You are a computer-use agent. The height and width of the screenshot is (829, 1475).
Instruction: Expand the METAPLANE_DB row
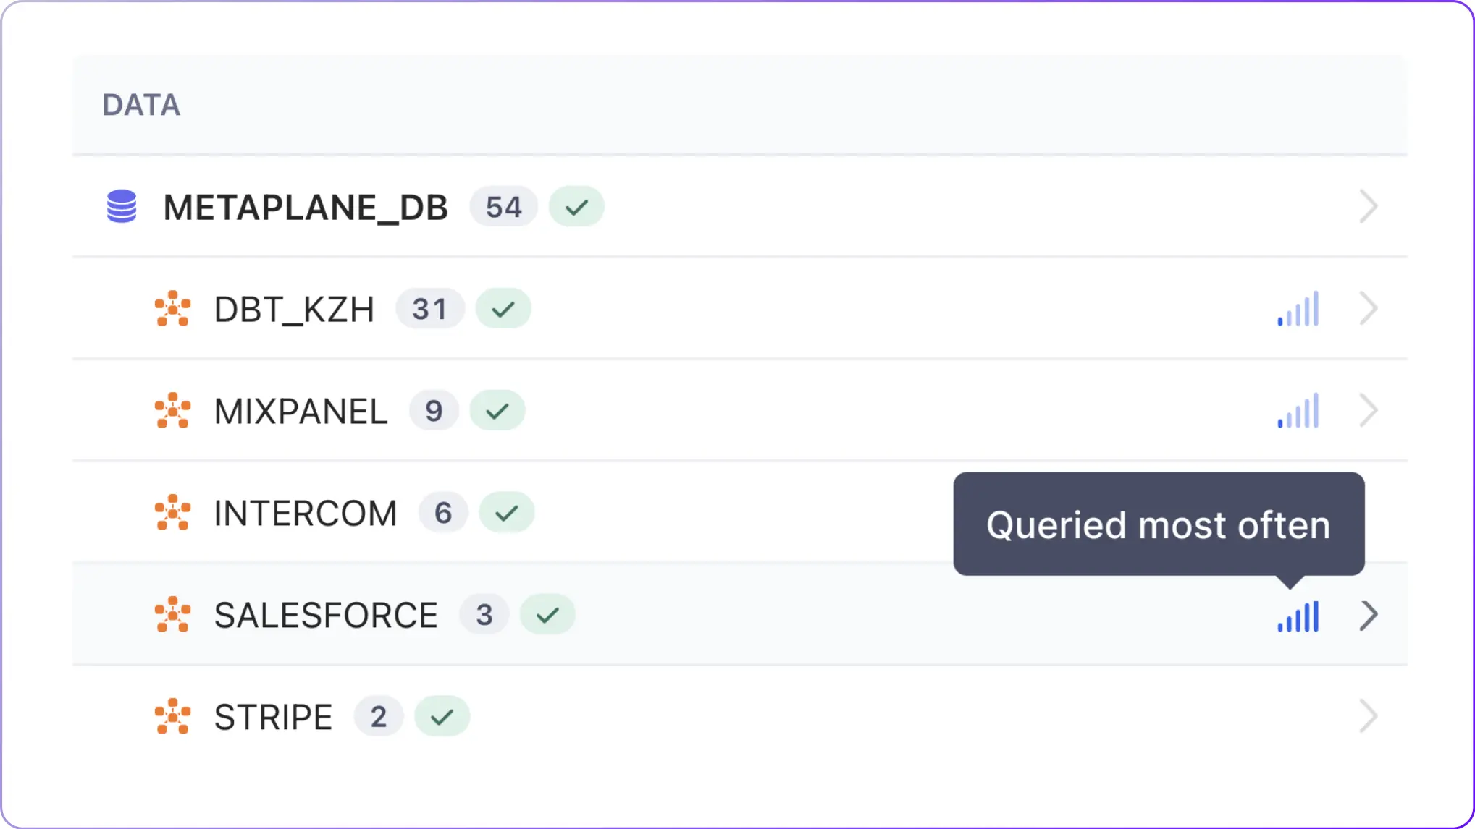click(1369, 207)
